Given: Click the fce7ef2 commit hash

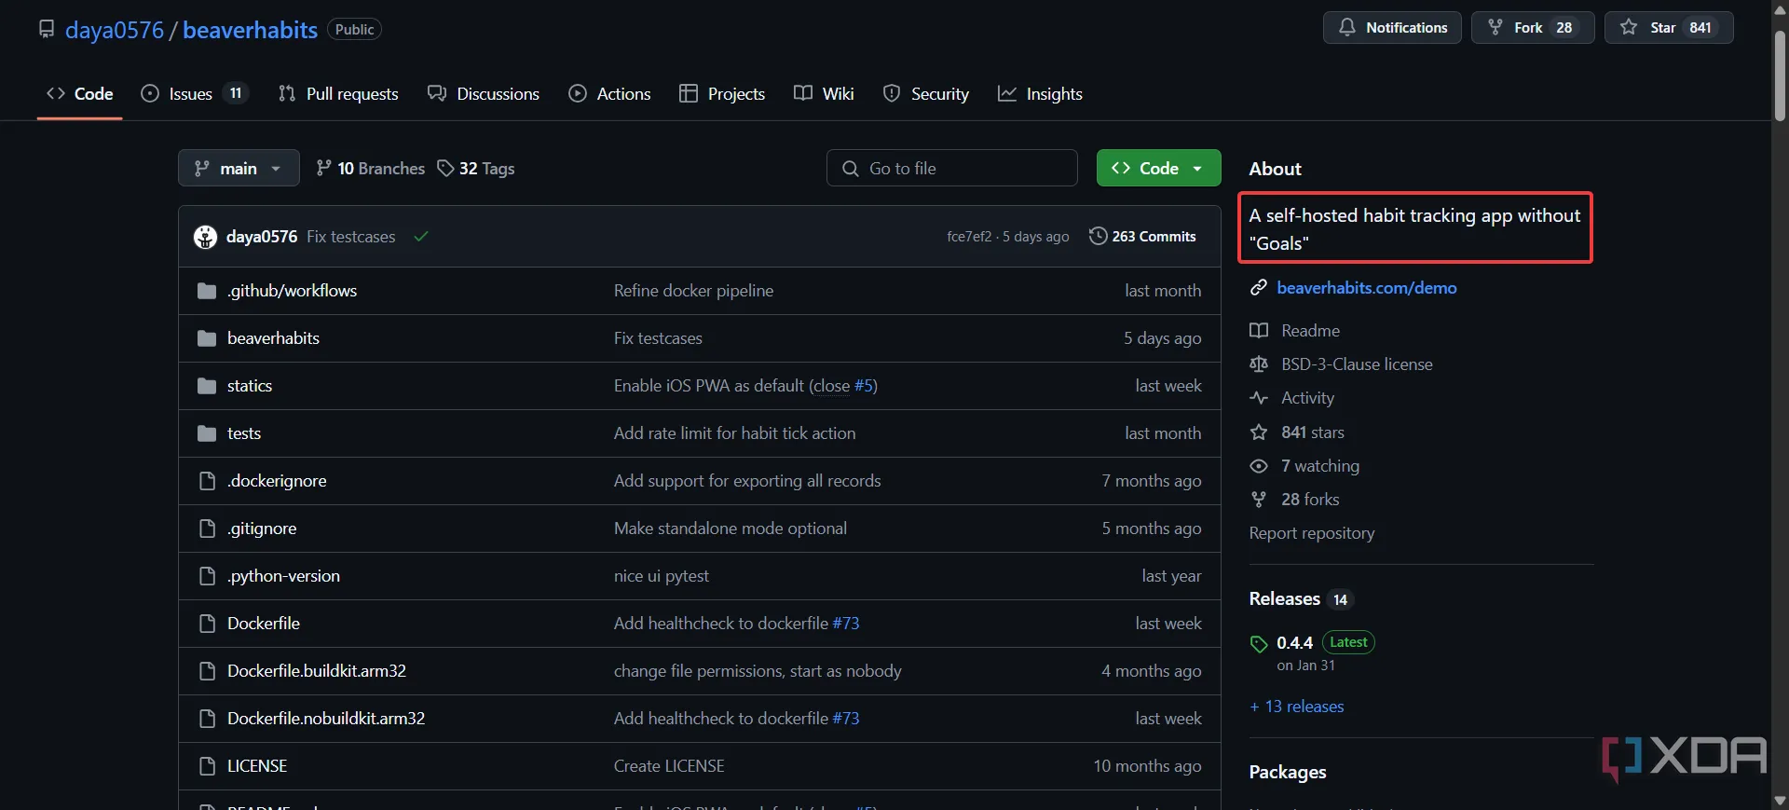Looking at the screenshot, I should (969, 237).
